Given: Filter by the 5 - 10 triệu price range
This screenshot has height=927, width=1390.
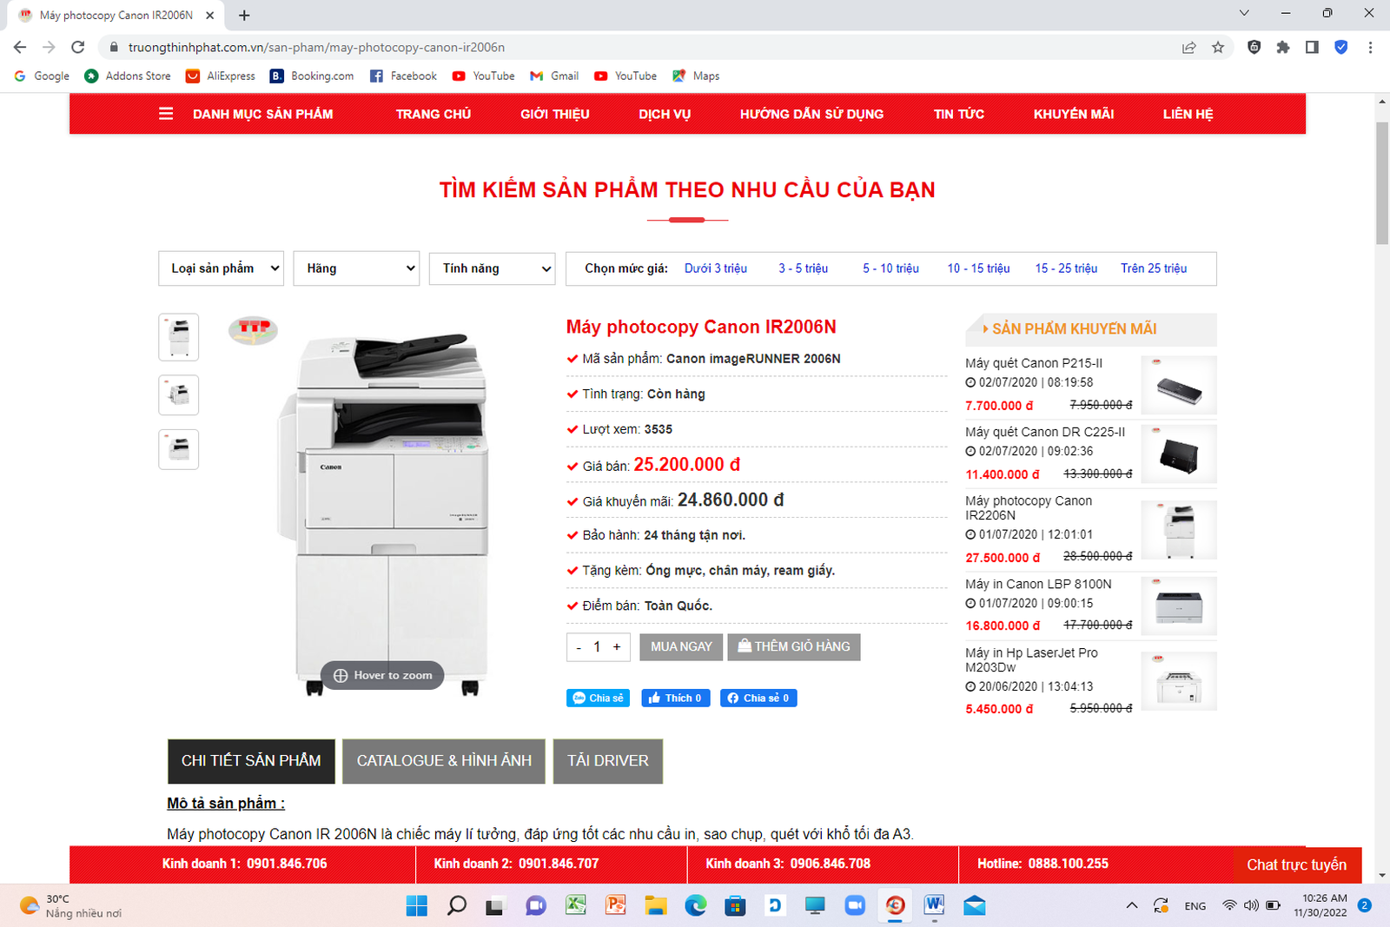Looking at the screenshot, I should [890, 268].
